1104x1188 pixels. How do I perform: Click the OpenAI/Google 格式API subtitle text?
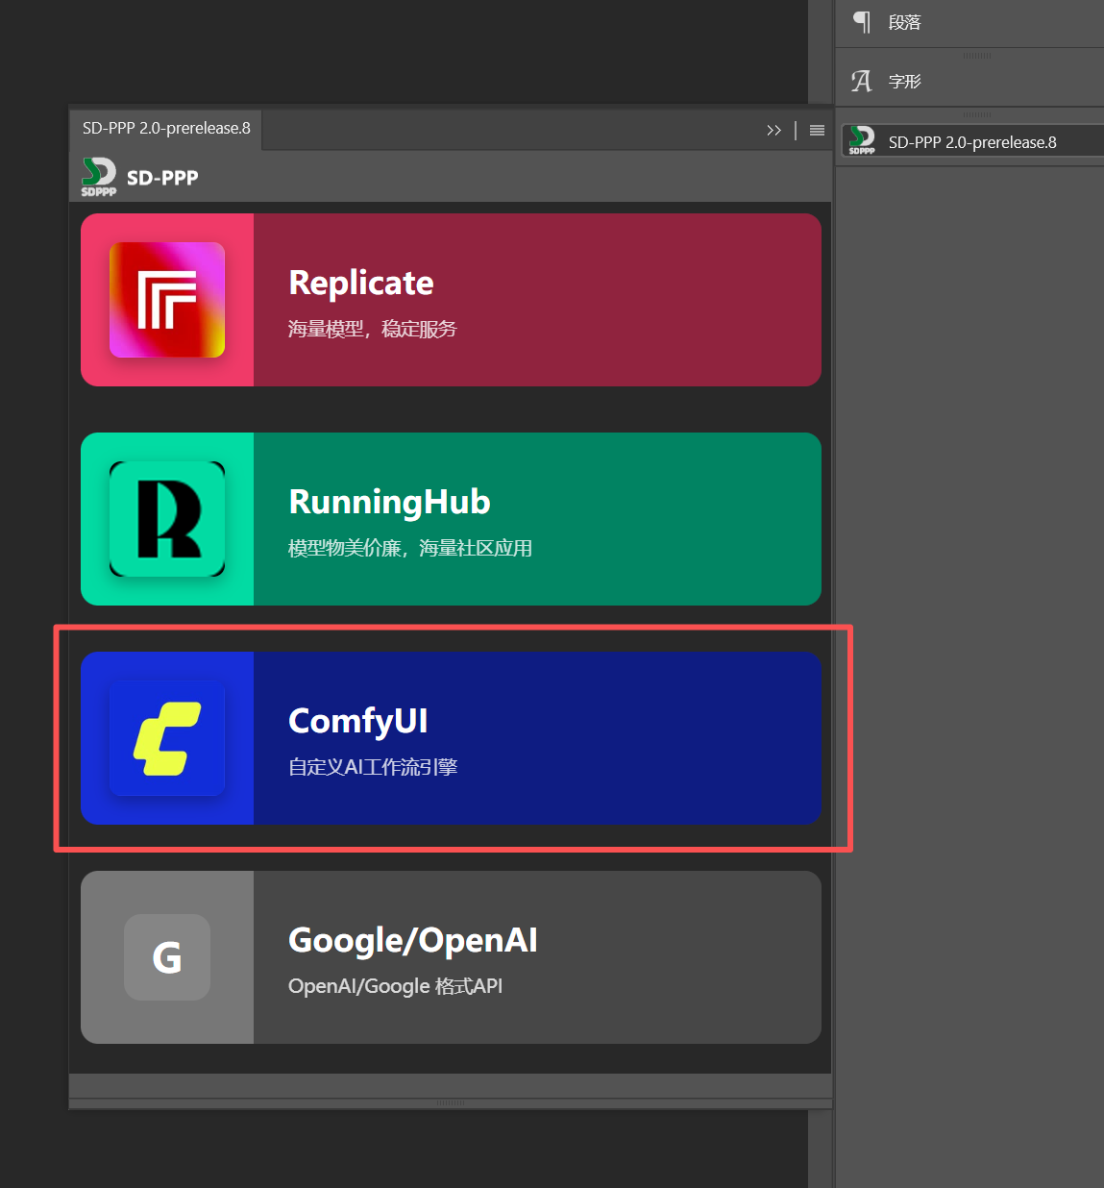pos(395,986)
